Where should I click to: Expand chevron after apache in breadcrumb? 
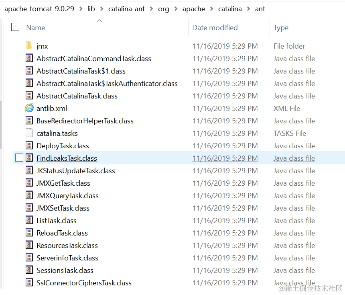[212, 9]
